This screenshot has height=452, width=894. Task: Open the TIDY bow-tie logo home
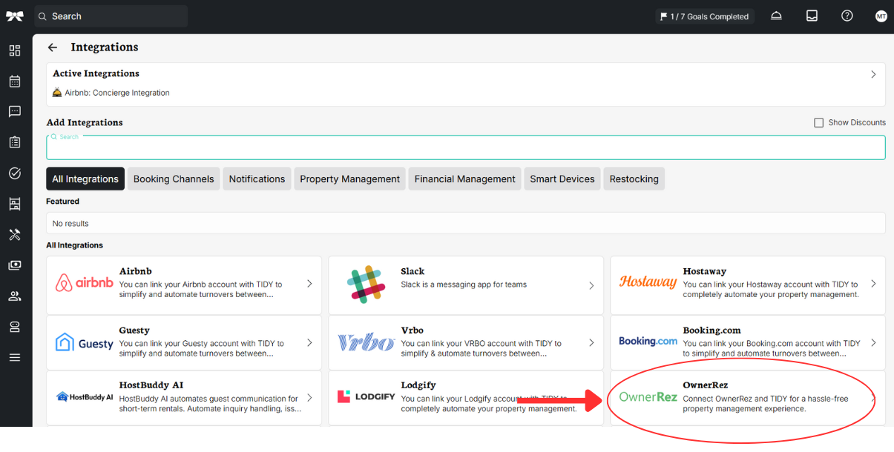(x=15, y=16)
